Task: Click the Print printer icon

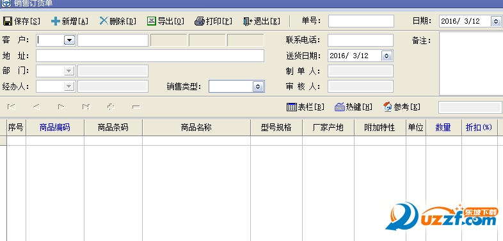Action: click(x=199, y=22)
